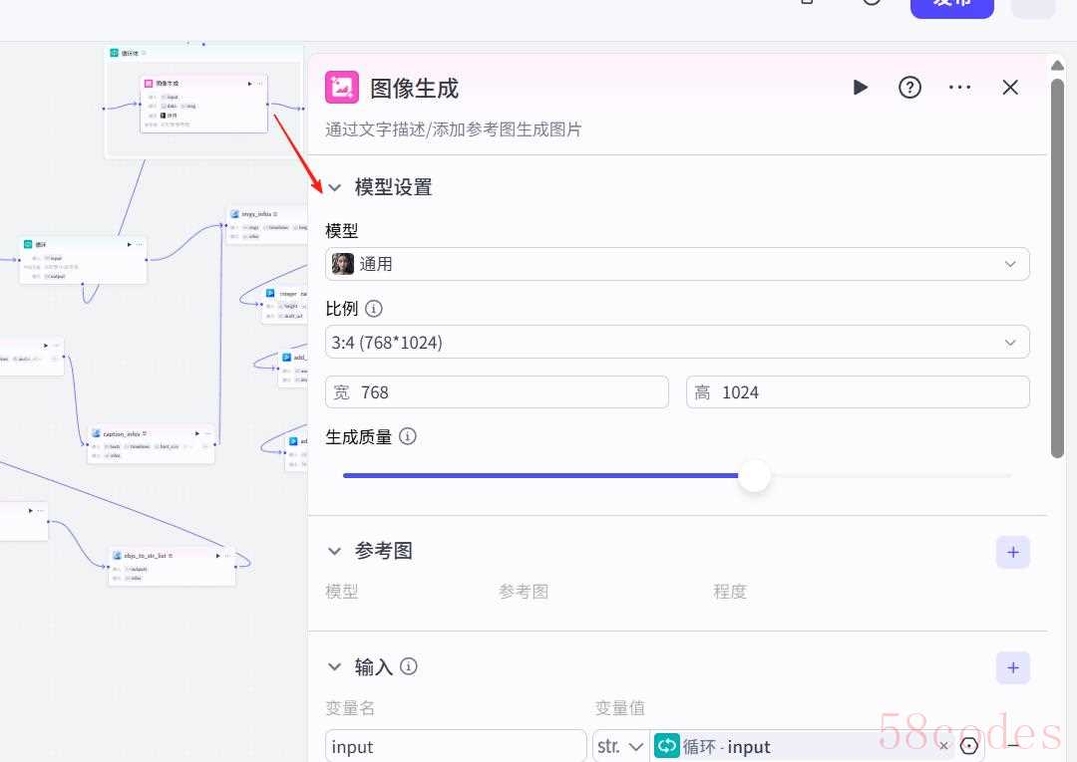Click the 生成质量 slider handle

pos(755,476)
